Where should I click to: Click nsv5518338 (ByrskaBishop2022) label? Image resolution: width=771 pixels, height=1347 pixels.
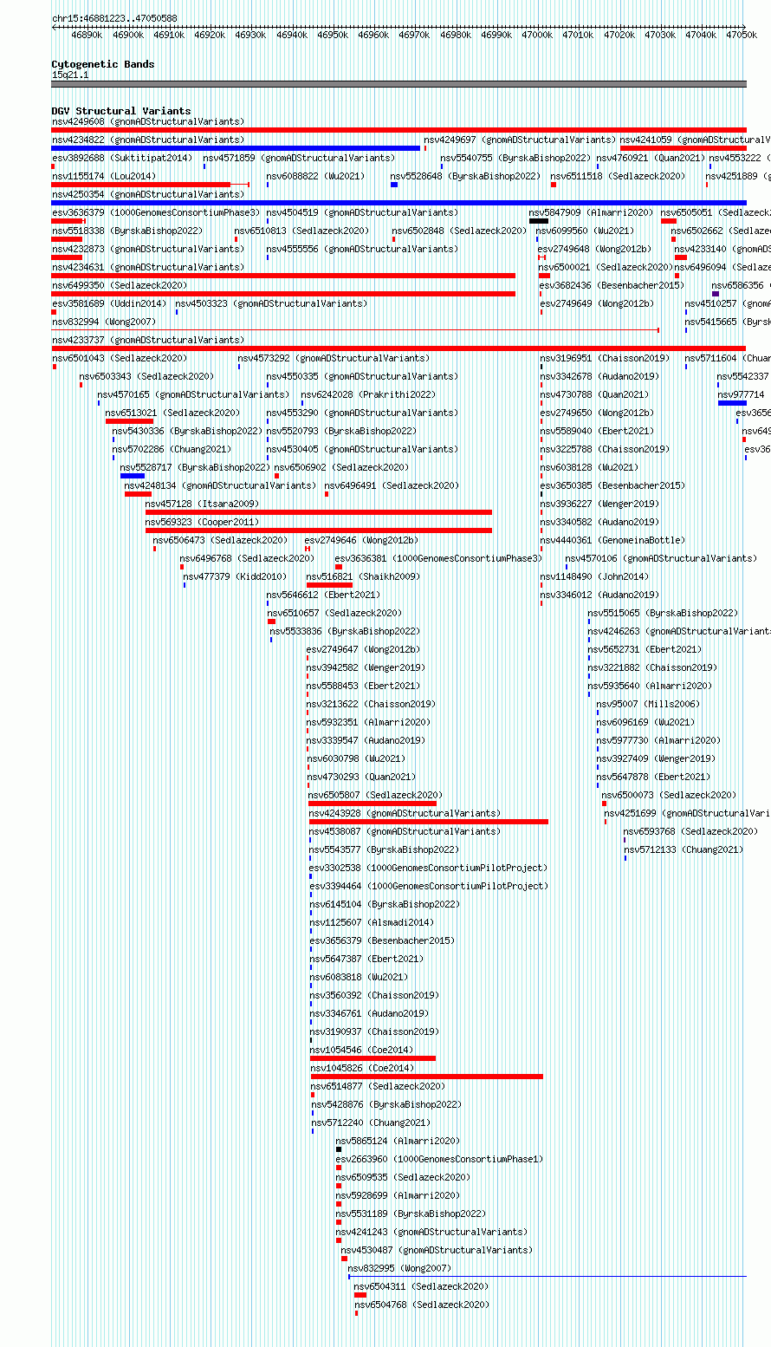click(127, 231)
